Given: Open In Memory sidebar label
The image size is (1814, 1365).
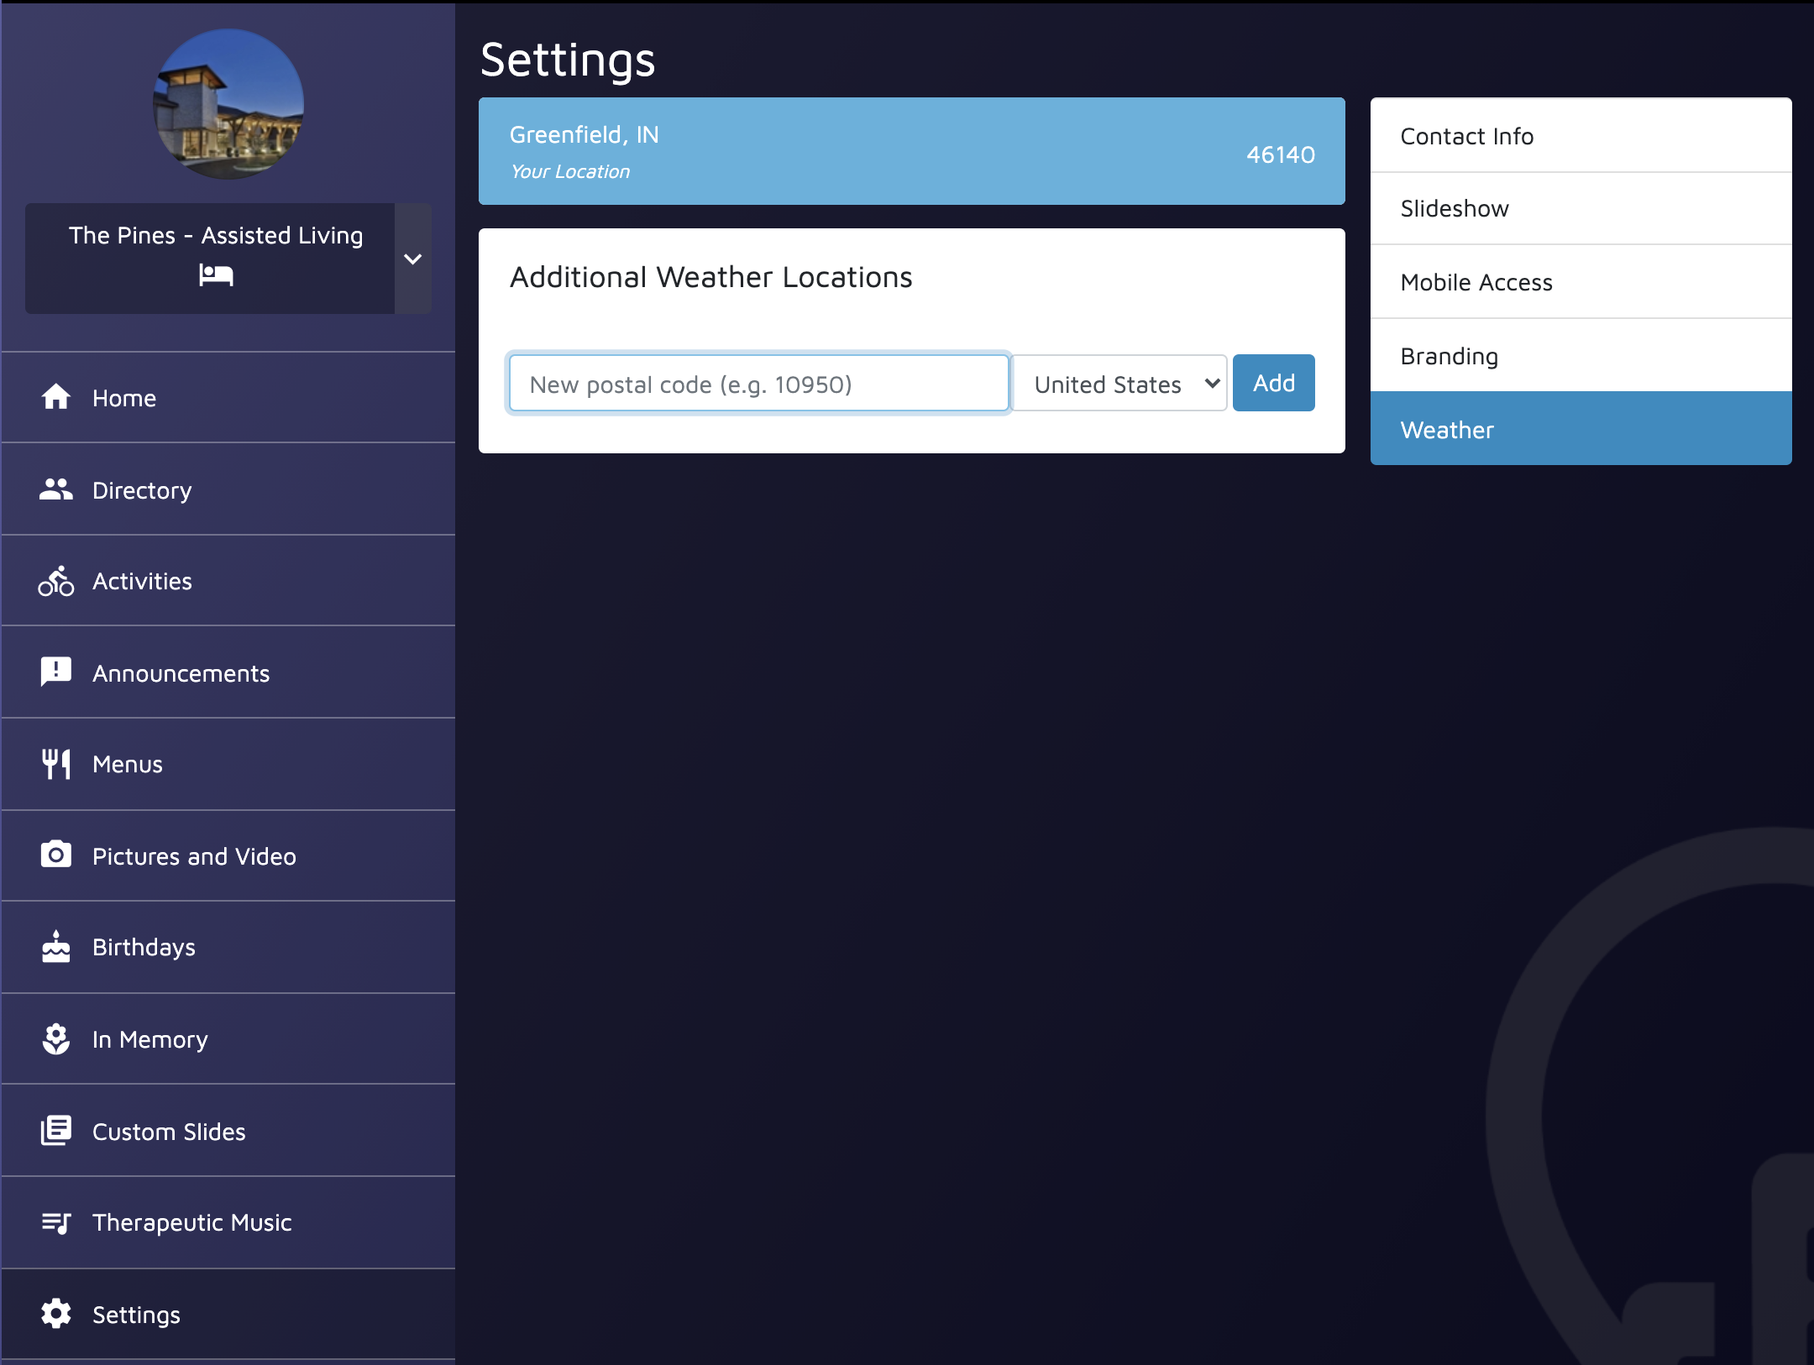Looking at the screenshot, I should coord(149,1039).
